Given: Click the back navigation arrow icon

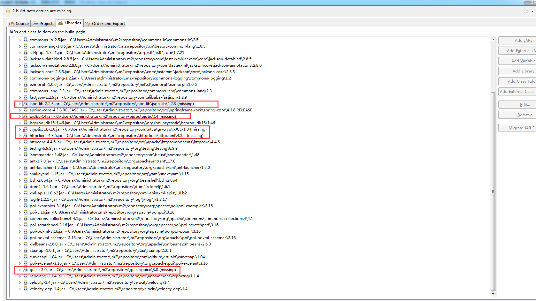Looking at the screenshot, I should coord(526,11).
